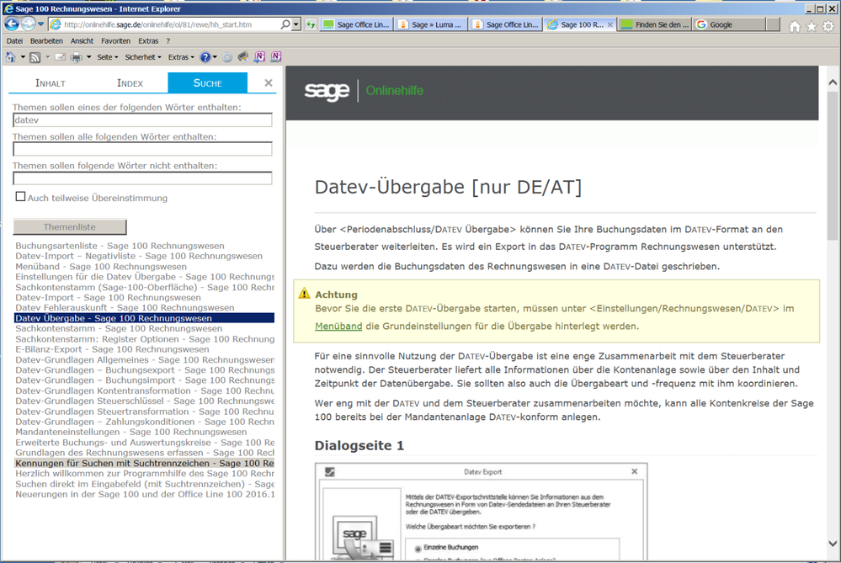Expand the 'Sicherheit' dropdown menu
The height and width of the screenshot is (563, 841).
[143, 57]
